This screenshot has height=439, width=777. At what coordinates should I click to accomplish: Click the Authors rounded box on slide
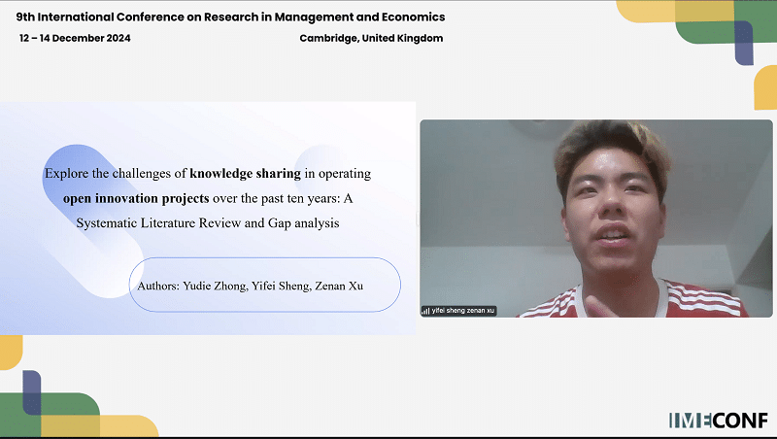pyautogui.click(x=264, y=285)
